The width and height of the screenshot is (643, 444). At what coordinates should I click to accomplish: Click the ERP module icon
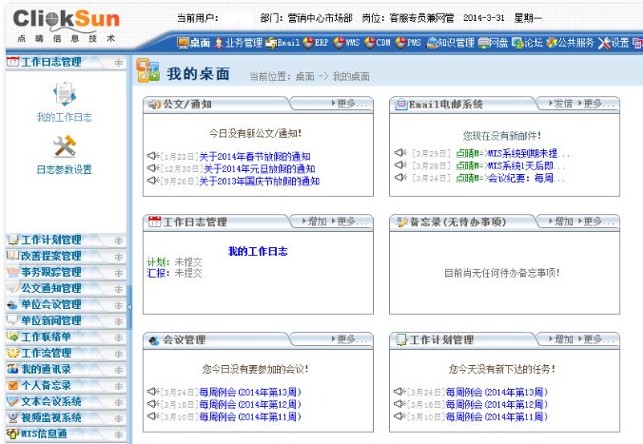(309, 43)
